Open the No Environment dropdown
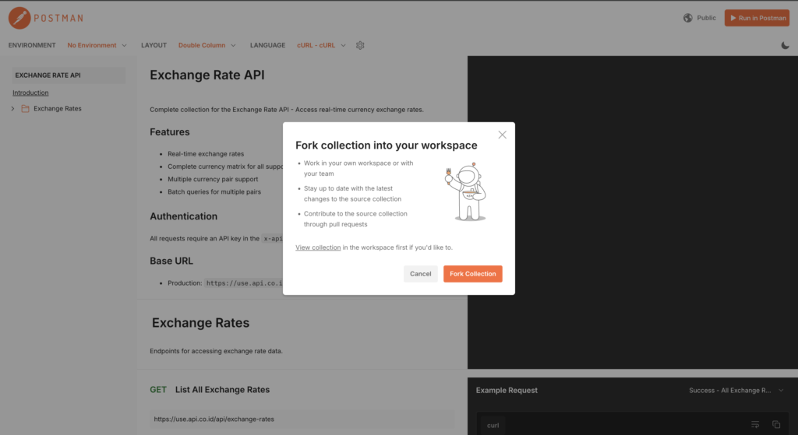Image resolution: width=798 pixels, height=435 pixels. [97, 45]
